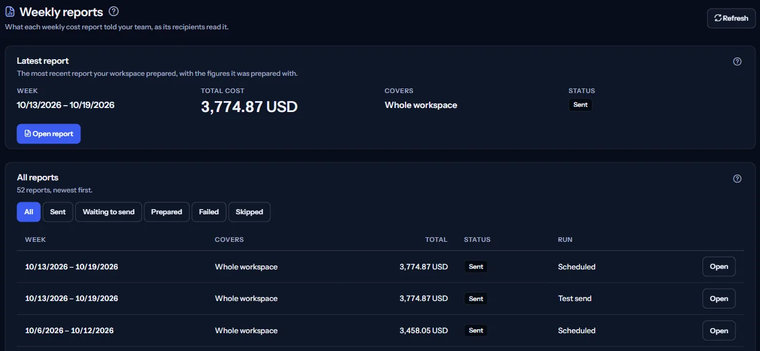Click the Latest report week date range
The height and width of the screenshot is (351, 760).
(x=65, y=105)
